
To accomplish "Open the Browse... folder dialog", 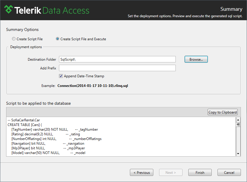I will pos(196,59).
